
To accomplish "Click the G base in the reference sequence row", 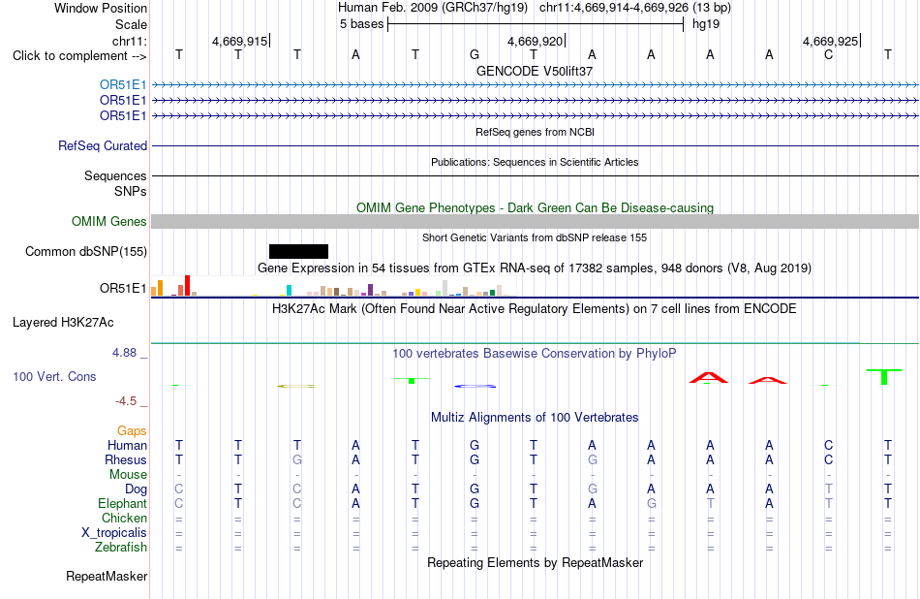I will 475,54.
